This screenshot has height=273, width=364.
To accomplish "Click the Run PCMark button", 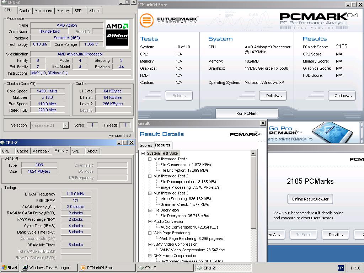I will point(247,113).
